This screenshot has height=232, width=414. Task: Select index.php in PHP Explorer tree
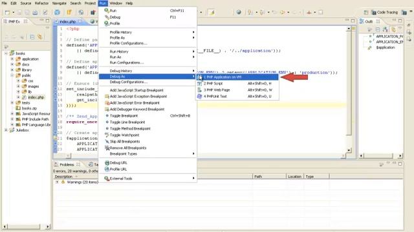(36, 97)
